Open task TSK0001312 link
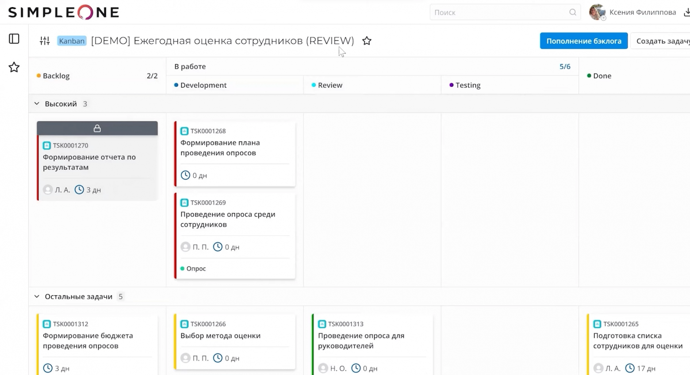The width and height of the screenshot is (690, 375). click(x=70, y=324)
